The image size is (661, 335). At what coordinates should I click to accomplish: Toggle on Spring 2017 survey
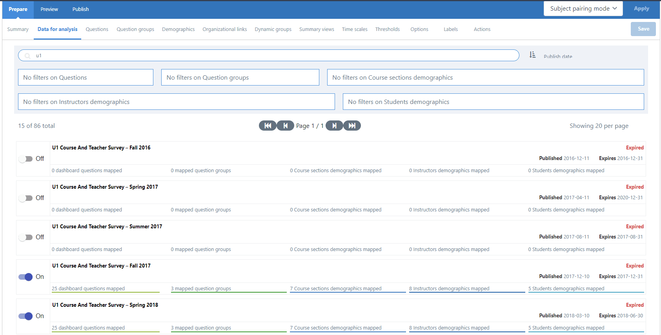(x=26, y=198)
